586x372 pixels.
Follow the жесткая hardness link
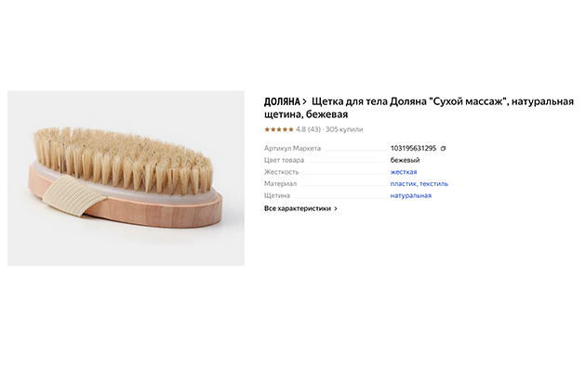click(x=404, y=172)
